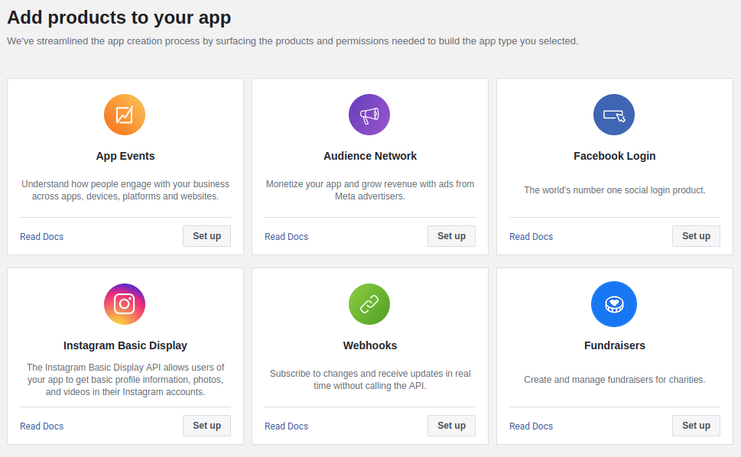Screen dimensions: 741x457
Task: Open Read Docs for Audience Network
Action: (x=286, y=237)
